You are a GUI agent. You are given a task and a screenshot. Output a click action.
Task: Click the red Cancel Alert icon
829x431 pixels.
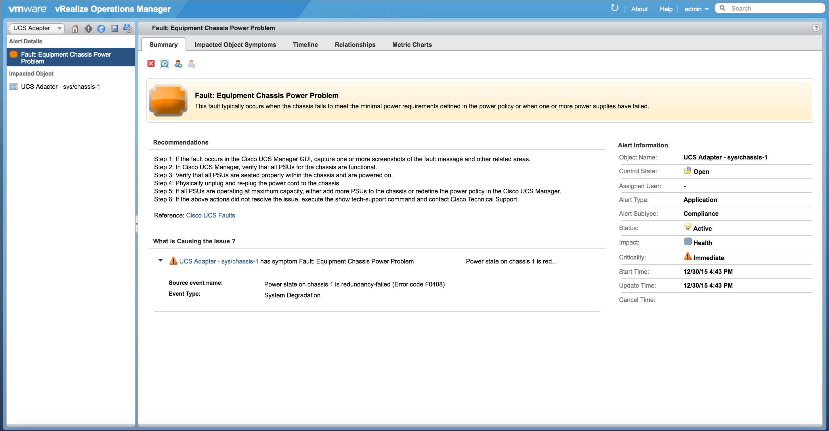[x=151, y=64]
